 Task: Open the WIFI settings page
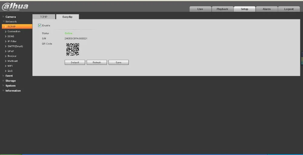click(10, 66)
